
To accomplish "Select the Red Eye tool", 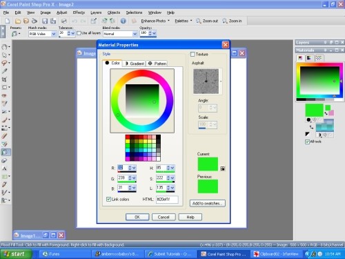I will tap(4, 95).
